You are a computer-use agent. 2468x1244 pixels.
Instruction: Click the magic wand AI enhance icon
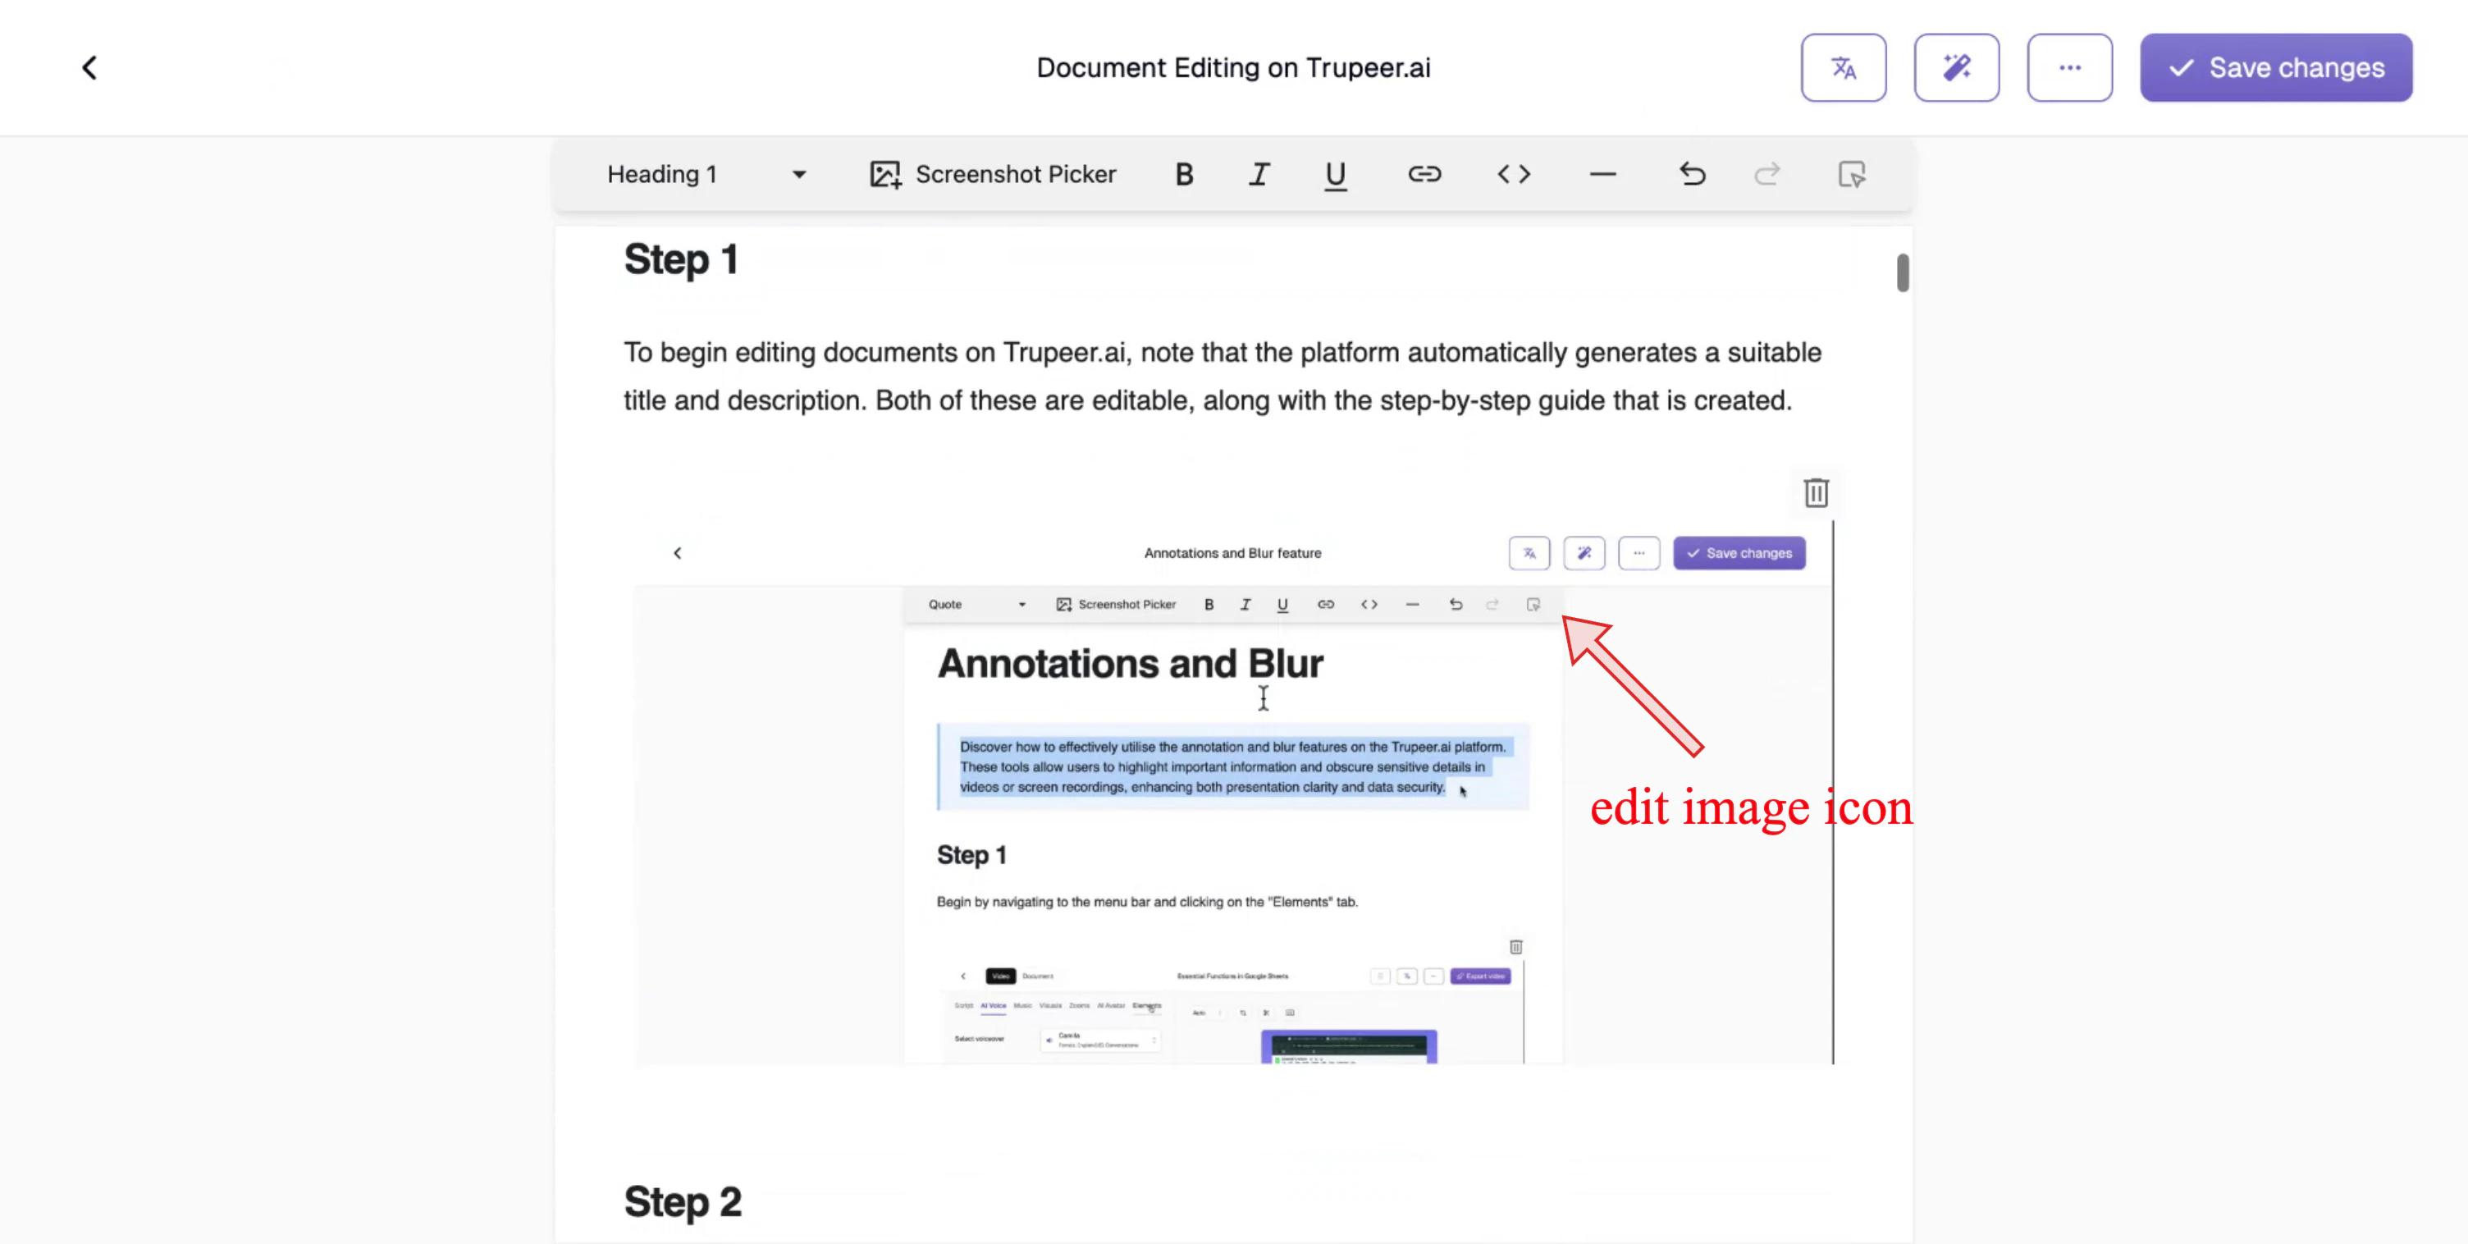(x=1956, y=67)
